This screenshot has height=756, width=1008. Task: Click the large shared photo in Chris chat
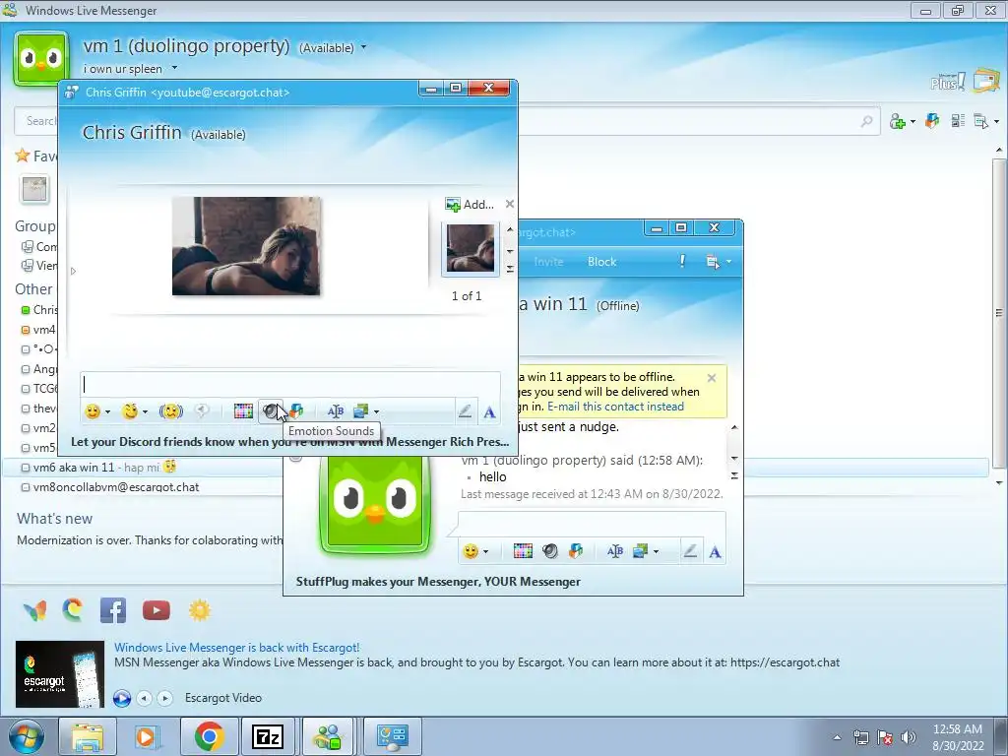pos(246,246)
